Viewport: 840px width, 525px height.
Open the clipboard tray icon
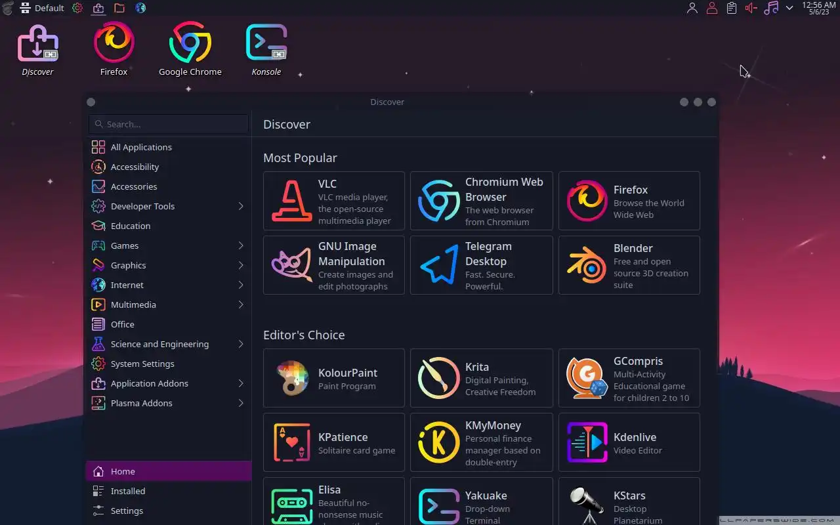coord(732,8)
